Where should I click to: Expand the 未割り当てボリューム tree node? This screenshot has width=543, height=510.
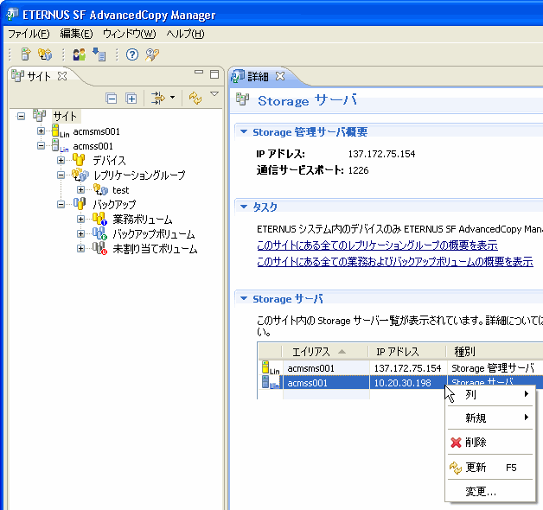pyautogui.click(x=80, y=249)
